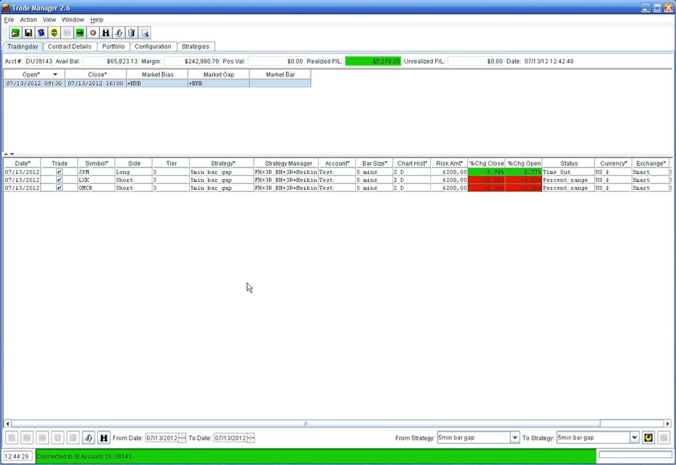Click the blue icon after the trash bin
676x465 pixels.
145,33
